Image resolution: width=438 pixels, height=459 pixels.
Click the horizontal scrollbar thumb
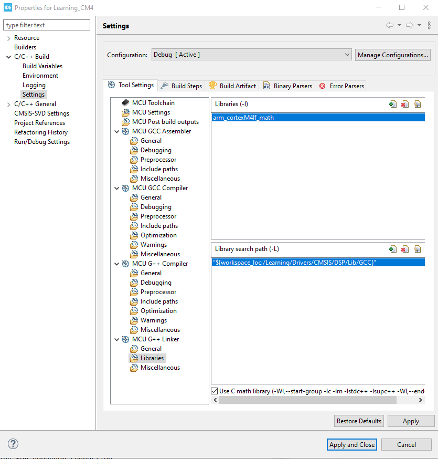click(x=307, y=400)
